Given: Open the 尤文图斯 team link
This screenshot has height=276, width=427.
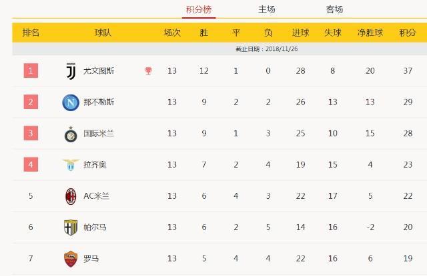Looking at the screenshot, I should pyautogui.click(x=99, y=71).
